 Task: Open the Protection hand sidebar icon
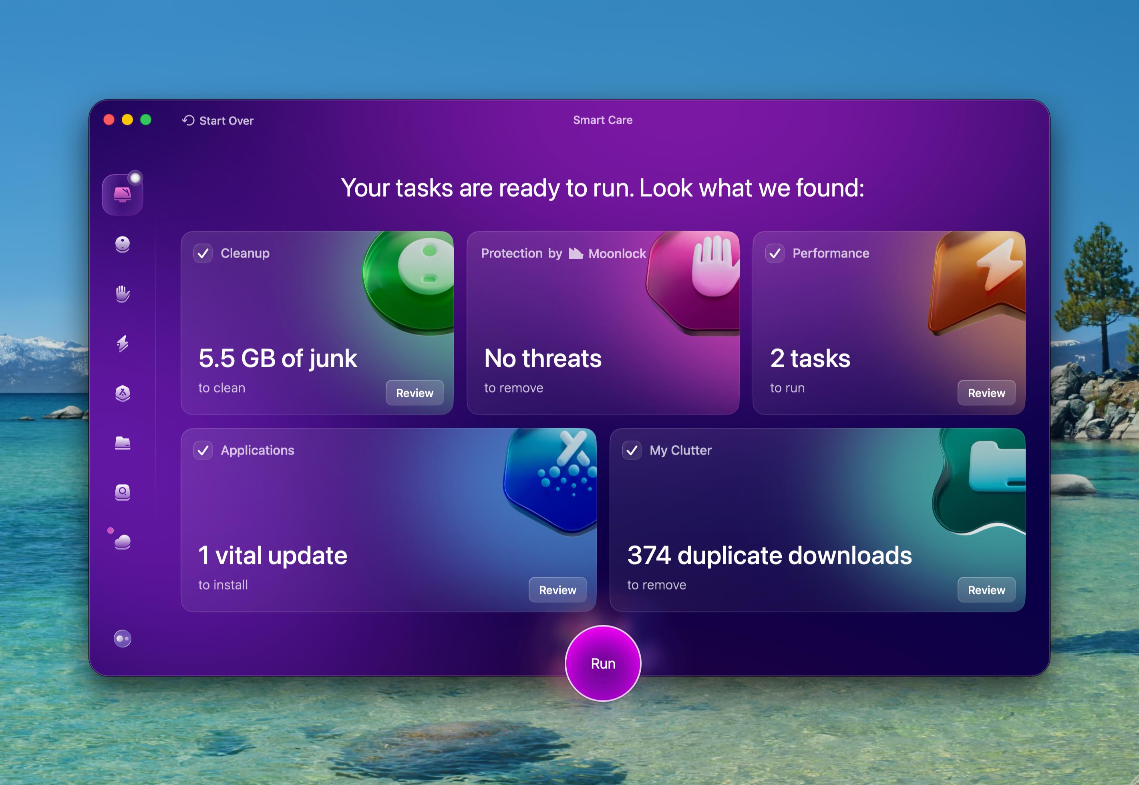(x=122, y=294)
